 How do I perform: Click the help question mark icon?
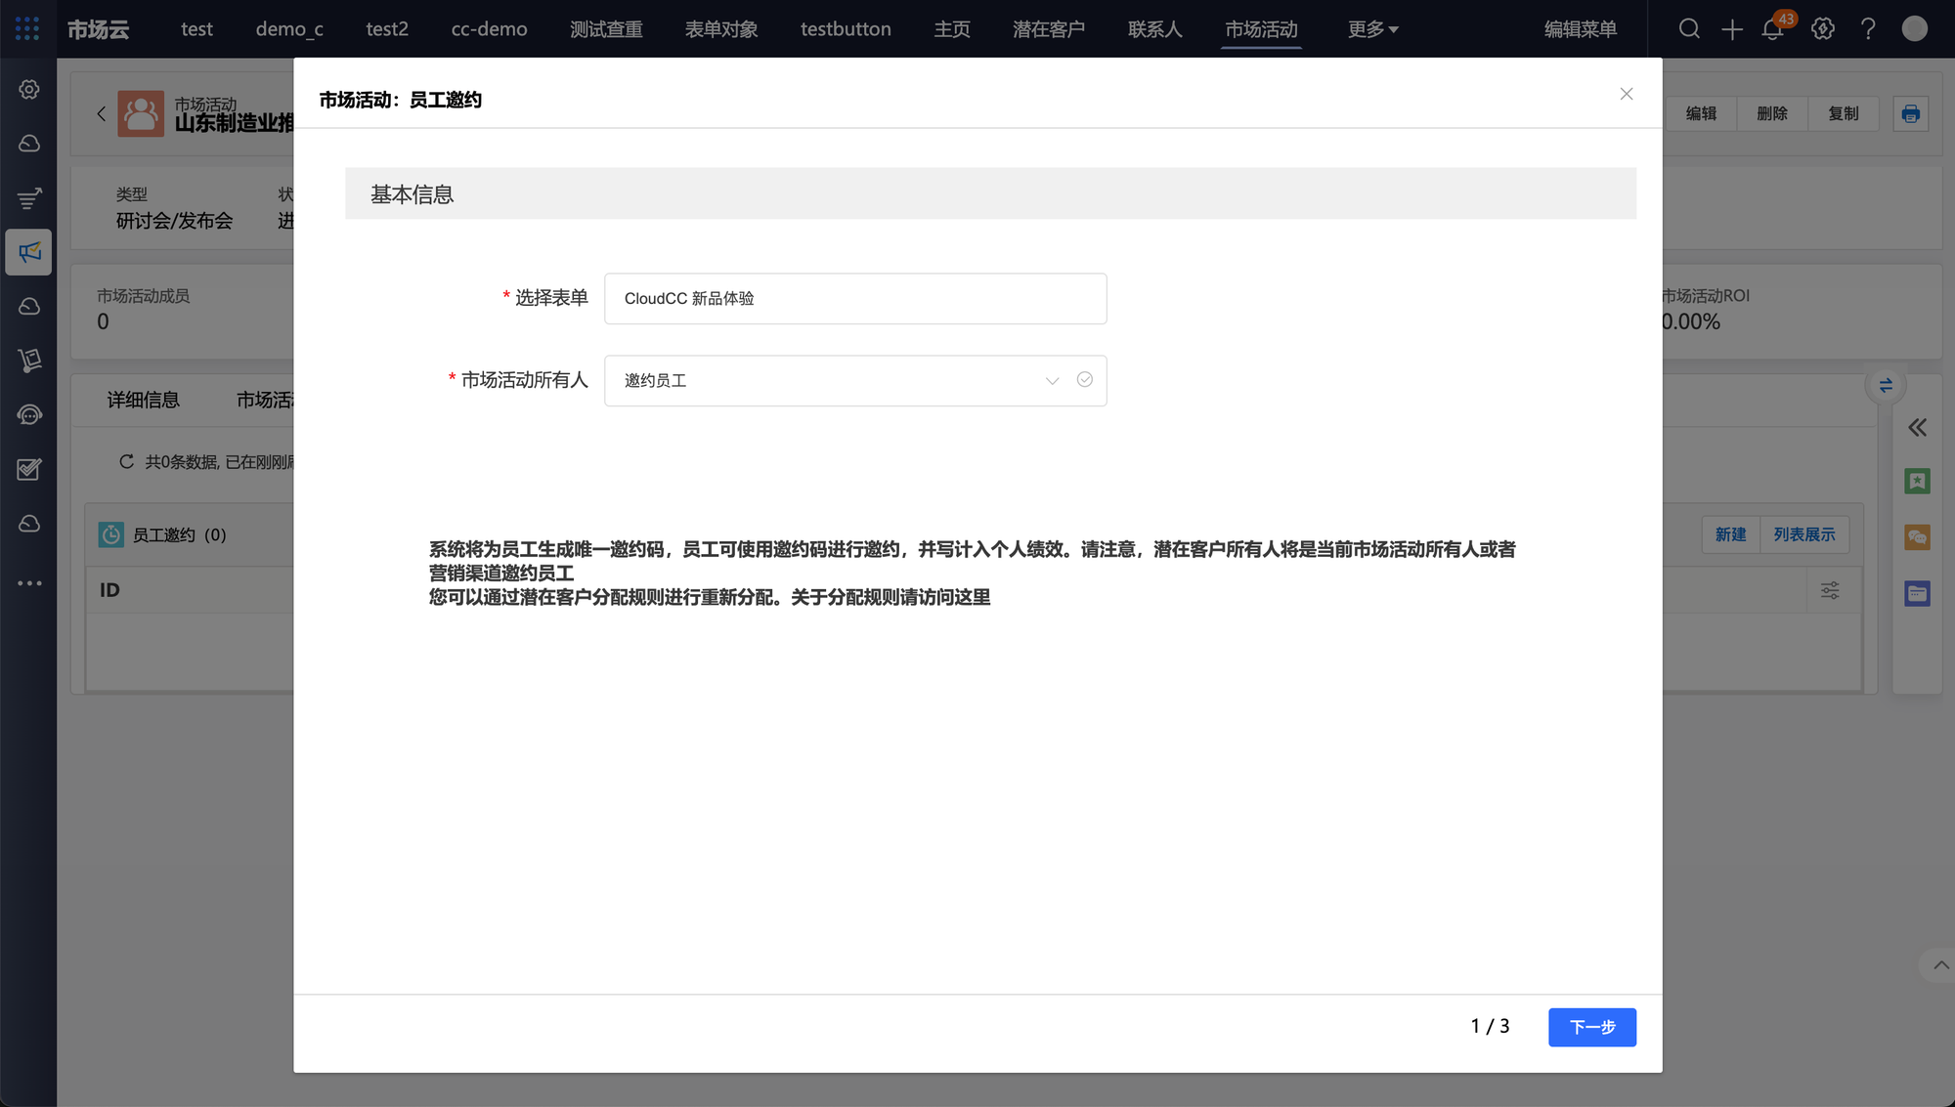tap(1868, 28)
